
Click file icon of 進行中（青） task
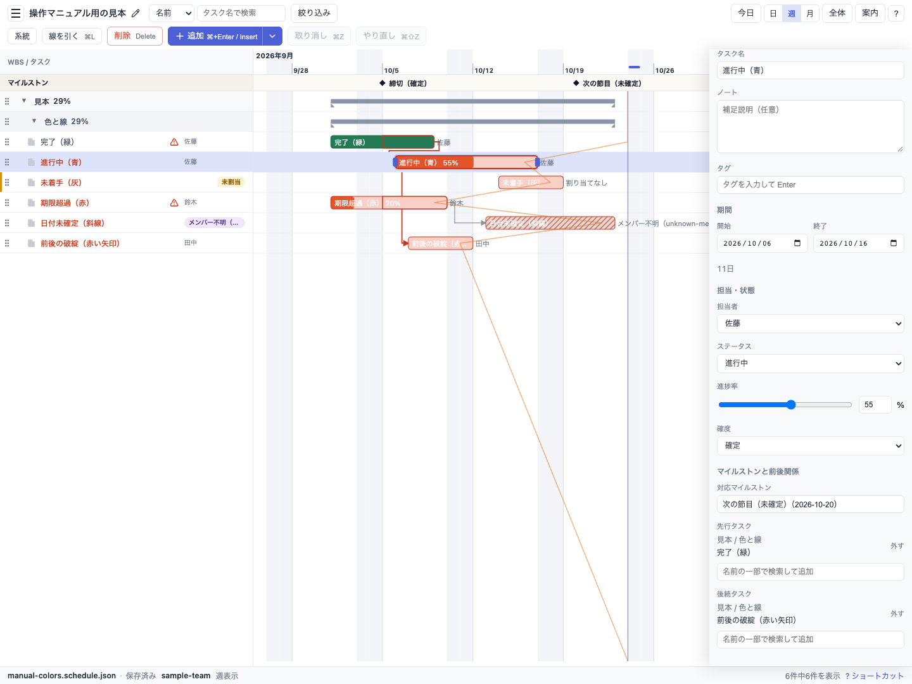tap(31, 162)
